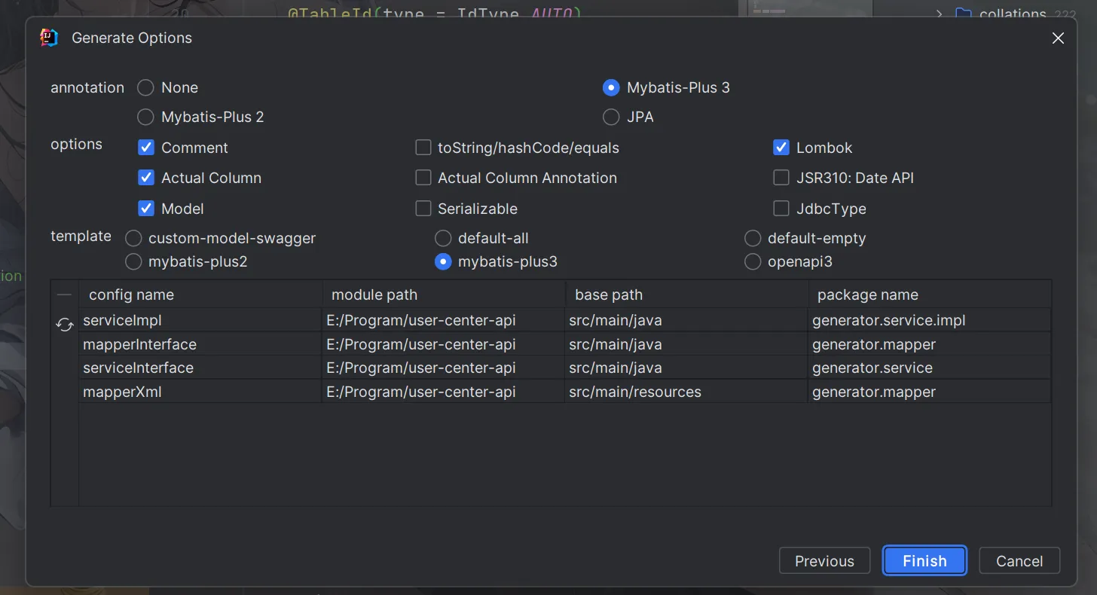Expand the collations folder in background window
This screenshot has height=595, width=1097.
[x=939, y=13]
